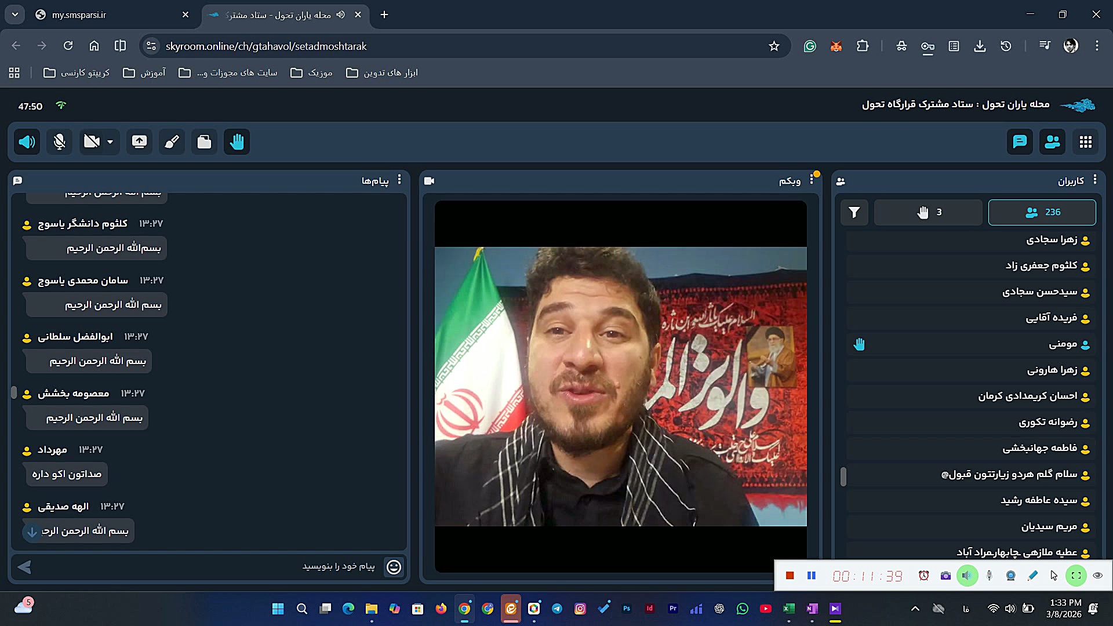Screen dimensions: 1113x626
Task: Select user احسان کریمدادی کرمان
Action: click(x=970, y=396)
